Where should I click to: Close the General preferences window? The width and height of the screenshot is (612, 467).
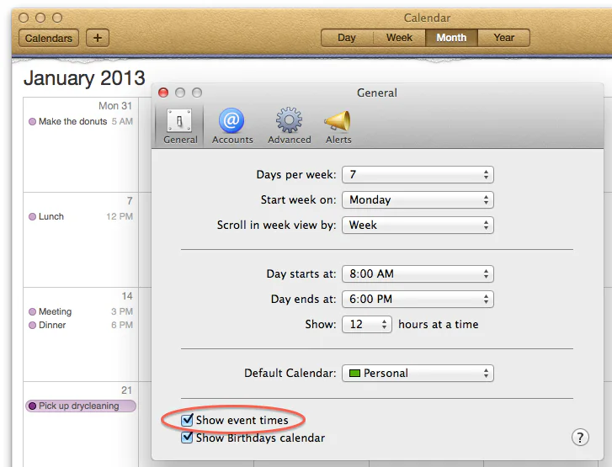163,93
